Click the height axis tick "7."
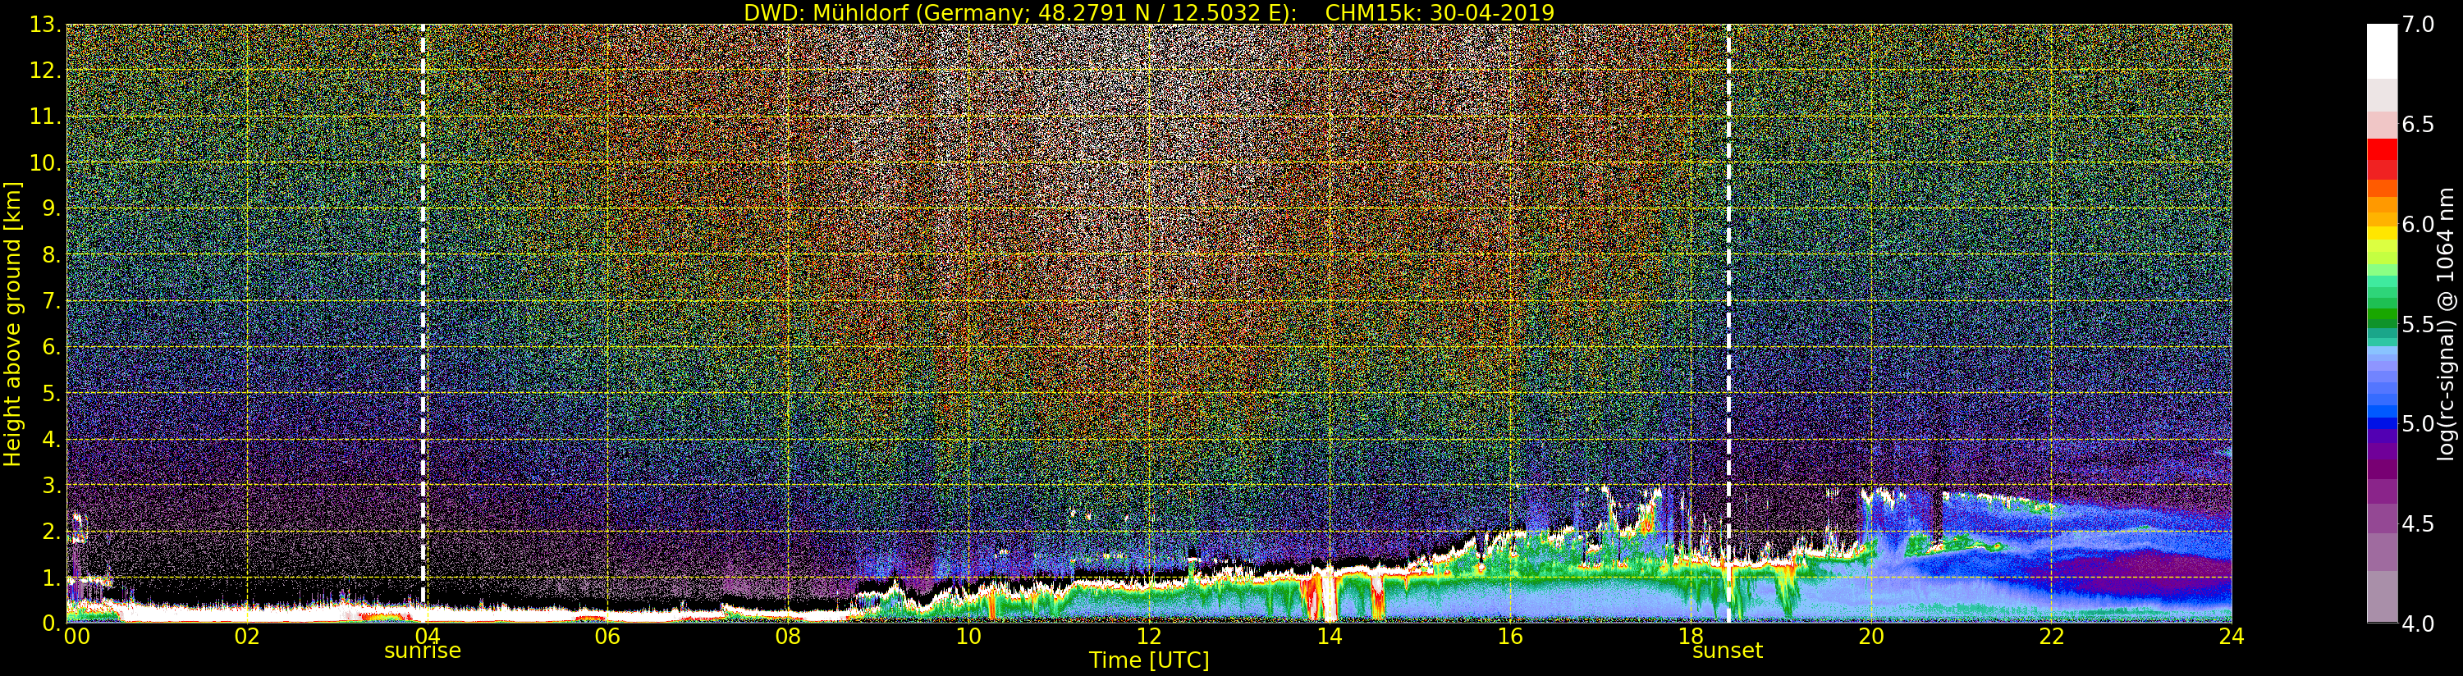 [x=51, y=301]
